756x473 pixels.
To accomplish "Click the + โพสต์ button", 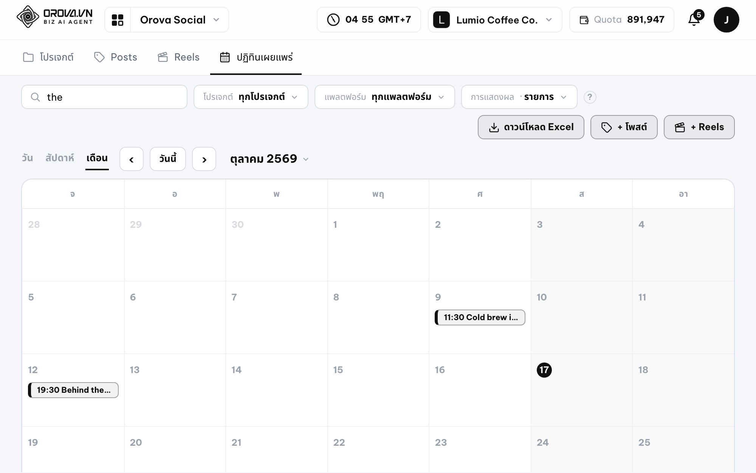I will (624, 127).
